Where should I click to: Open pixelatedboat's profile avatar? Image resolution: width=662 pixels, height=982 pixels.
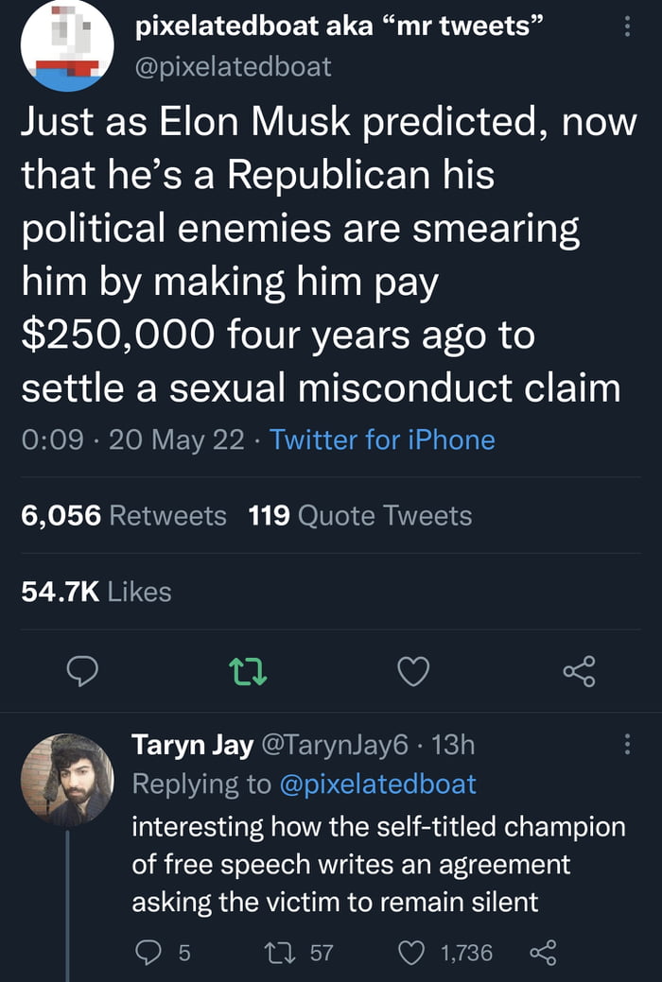67,45
